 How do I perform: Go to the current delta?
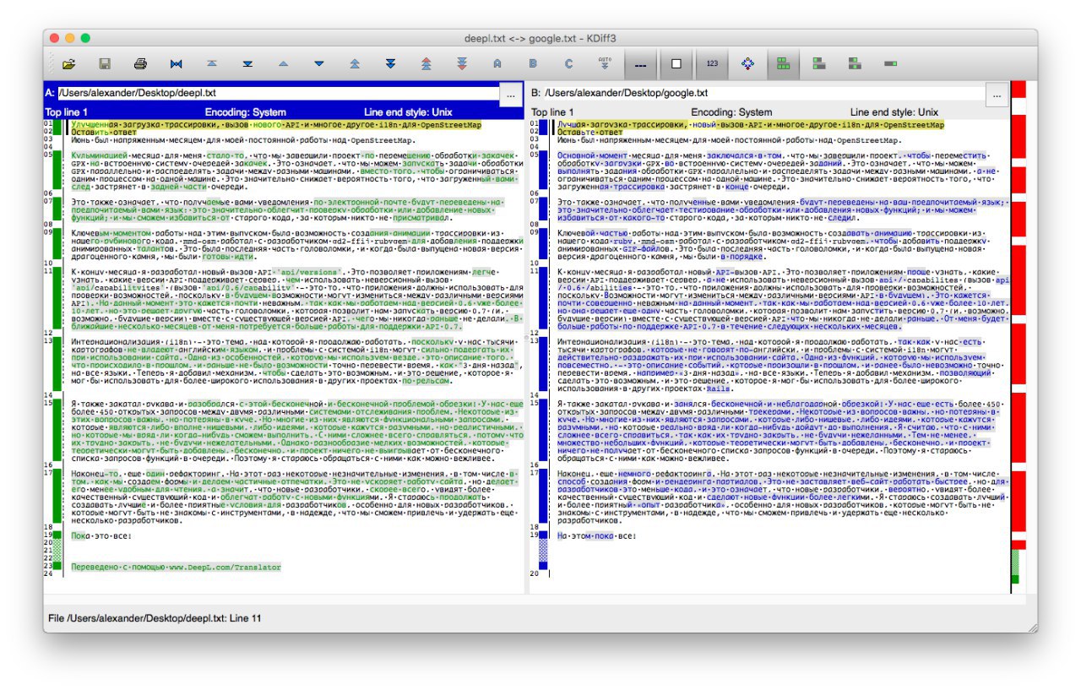coord(176,63)
